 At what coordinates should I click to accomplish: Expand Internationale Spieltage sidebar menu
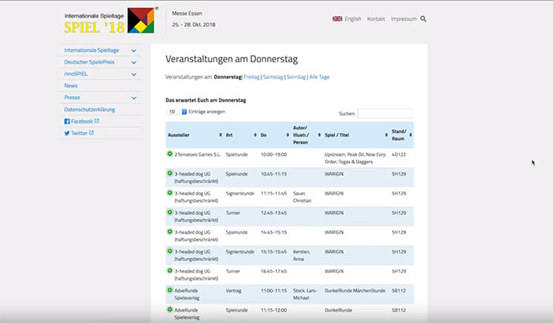coord(134,50)
